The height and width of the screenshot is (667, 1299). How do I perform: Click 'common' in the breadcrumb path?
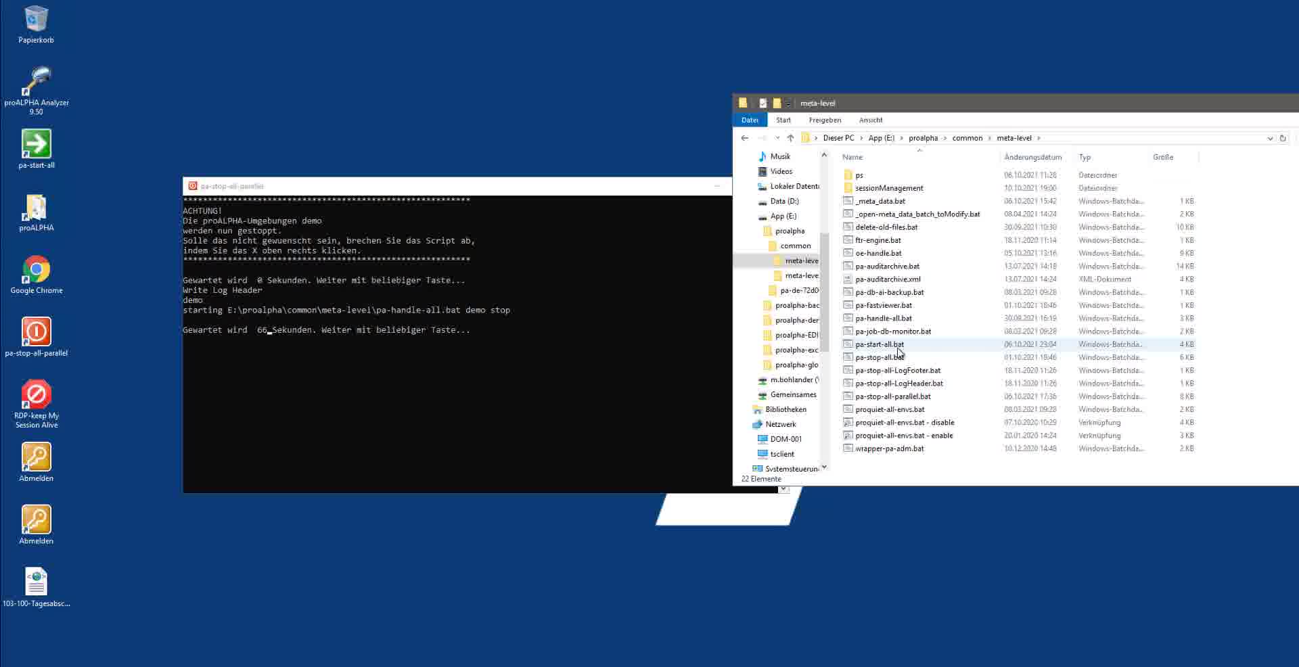967,138
